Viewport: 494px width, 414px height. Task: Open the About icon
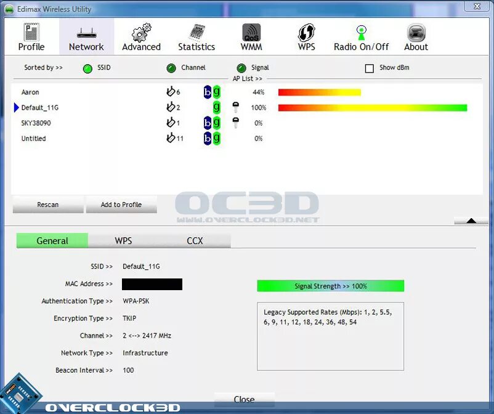coord(416,33)
